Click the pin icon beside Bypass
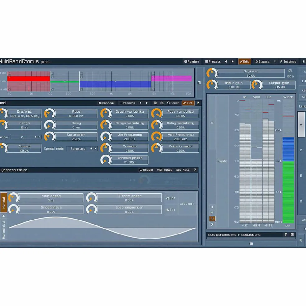 coord(275,62)
